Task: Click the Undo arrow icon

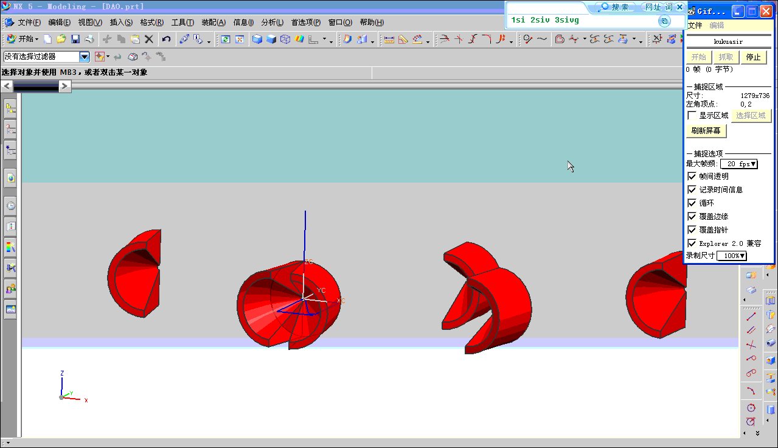Action: click(x=166, y=39)
